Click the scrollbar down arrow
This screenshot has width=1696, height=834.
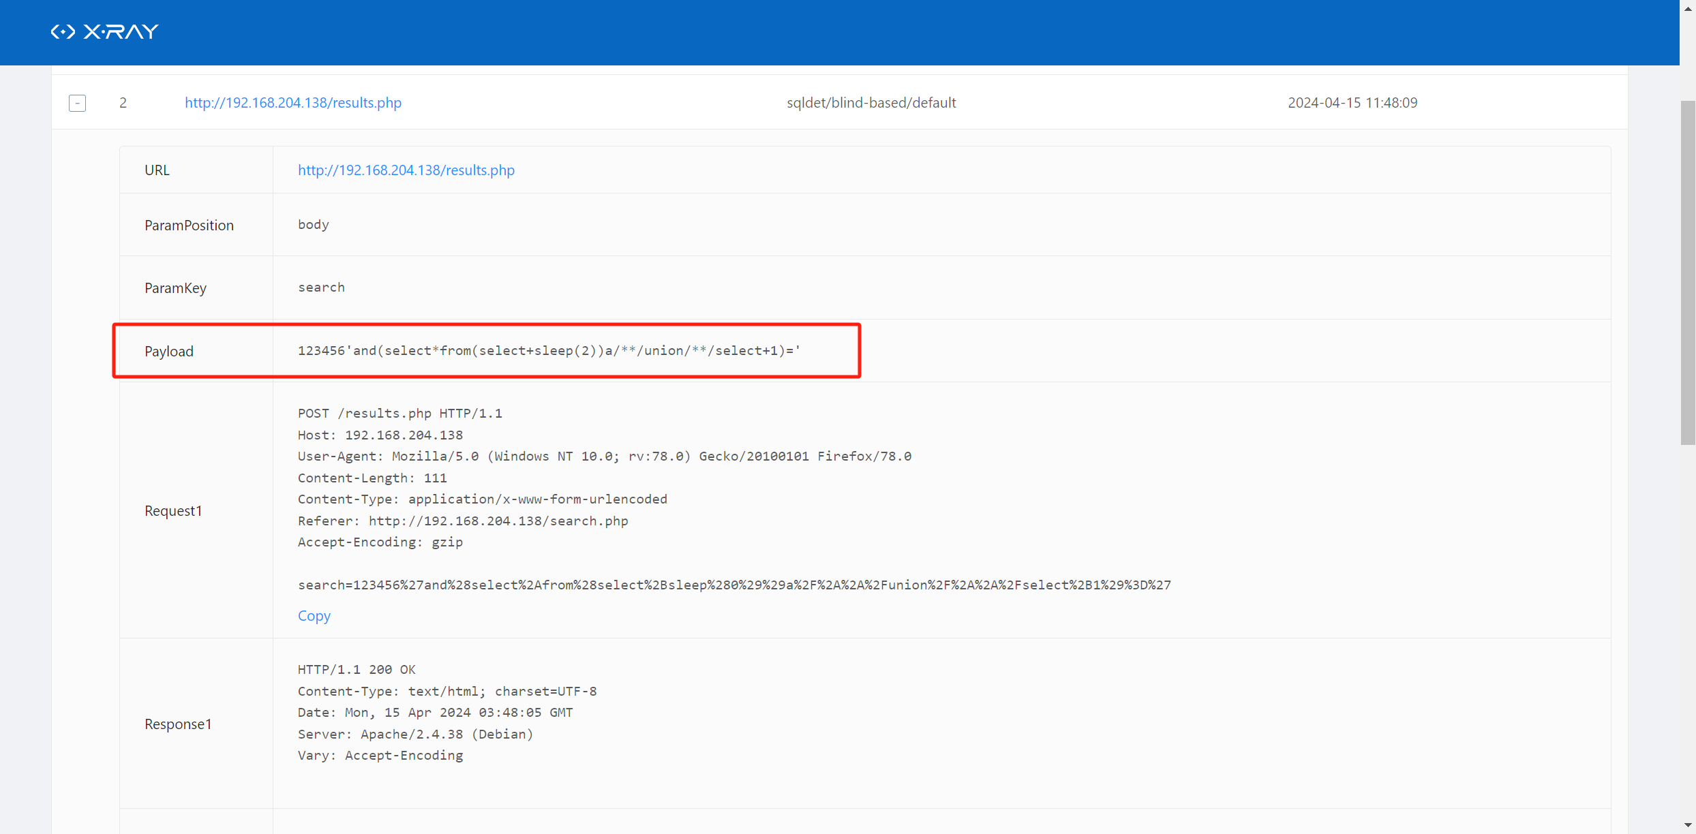[1688, 825]
